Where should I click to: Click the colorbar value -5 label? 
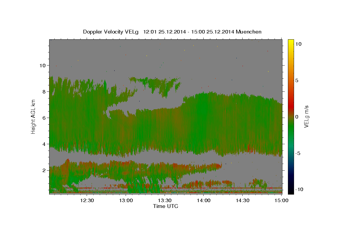click(298, 153)
